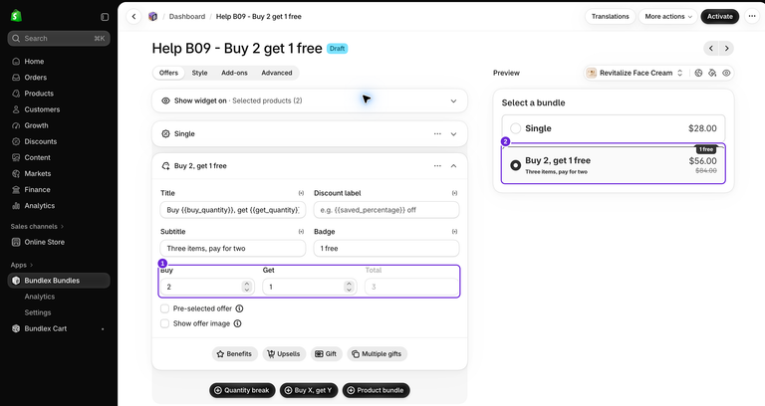Viewport: 765px width, 406px height.
Task: Select the Single bundle radio in preview
Action: pyautogui.click(x=516, y=128)
